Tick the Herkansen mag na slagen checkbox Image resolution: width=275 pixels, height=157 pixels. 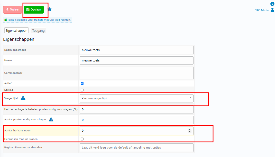pos(82,139)
